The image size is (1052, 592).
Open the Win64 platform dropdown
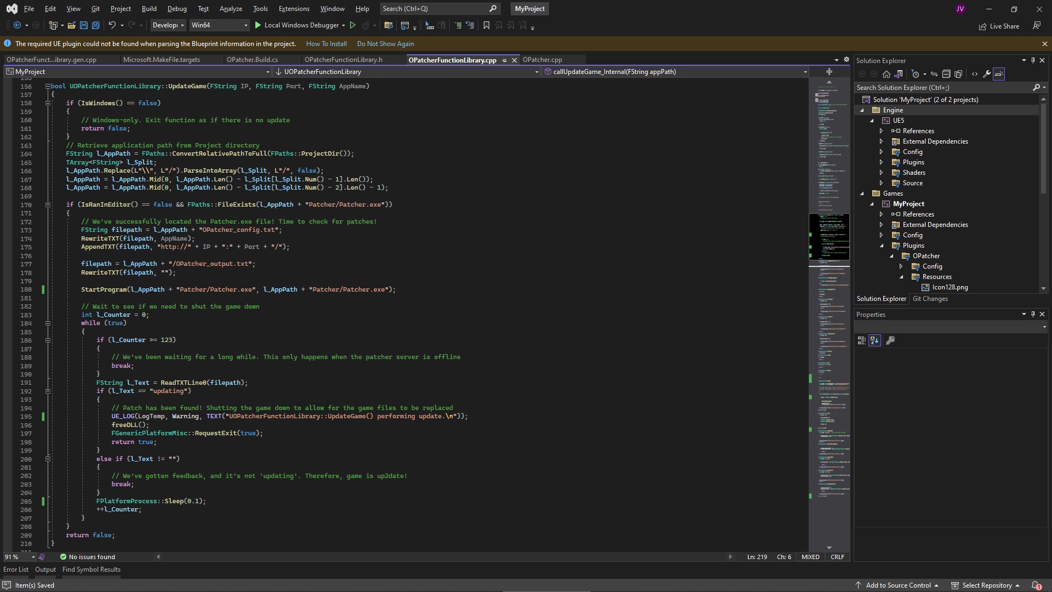[x=245, y=25]
